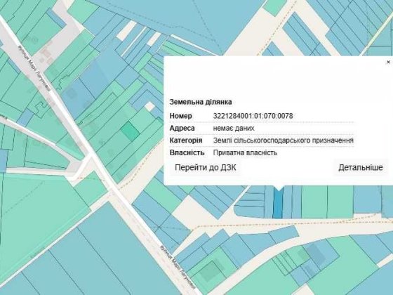Click the 'немає даних' address value
The width and height of the screenshot is (393, 295).
234,128
